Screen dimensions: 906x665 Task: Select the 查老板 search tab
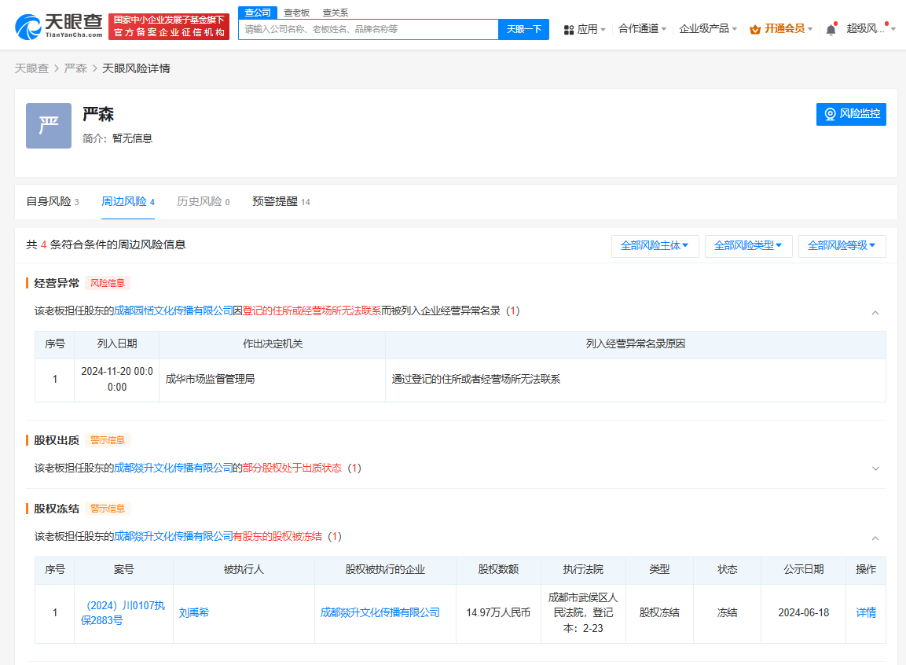(296, 13)
